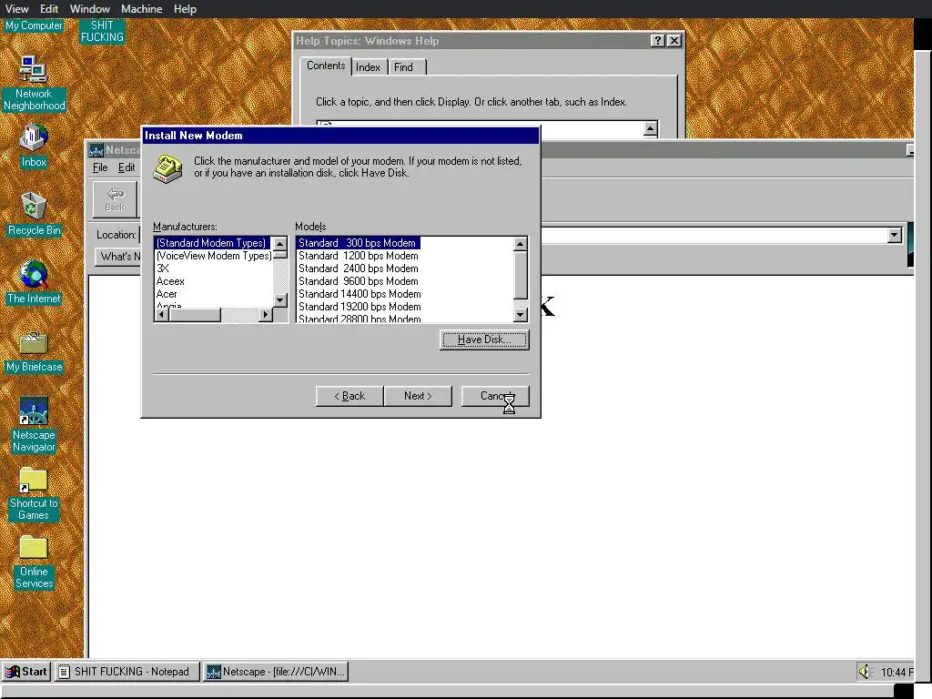Click Manufacturers list scroll right arrow
The width and height of the screenshot is (932, 699).
pos(266,315)
